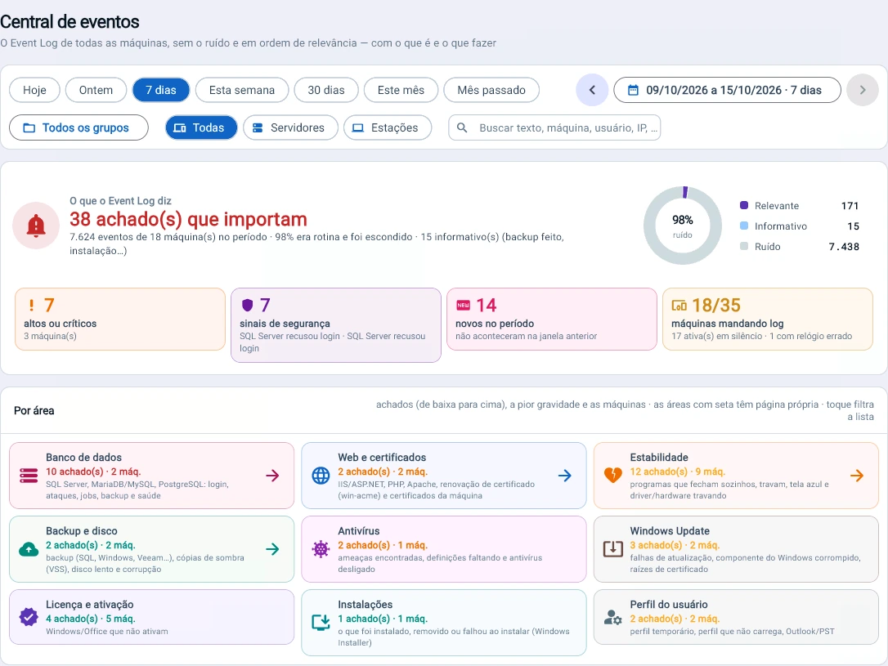Select the Ontem period filter
The image size is (888, 666).
coord(96,90)
